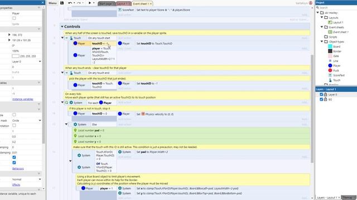Collapse the Else event block

tap(66, 124)
